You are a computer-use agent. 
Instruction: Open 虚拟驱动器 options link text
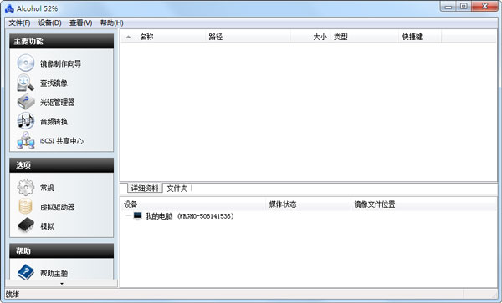click(57, 207)
